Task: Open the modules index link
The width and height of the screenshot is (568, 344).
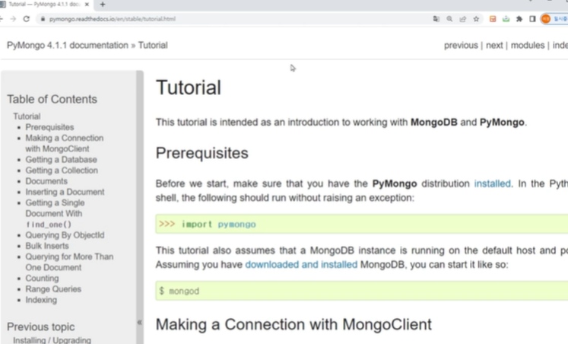Action: [528, 46]
